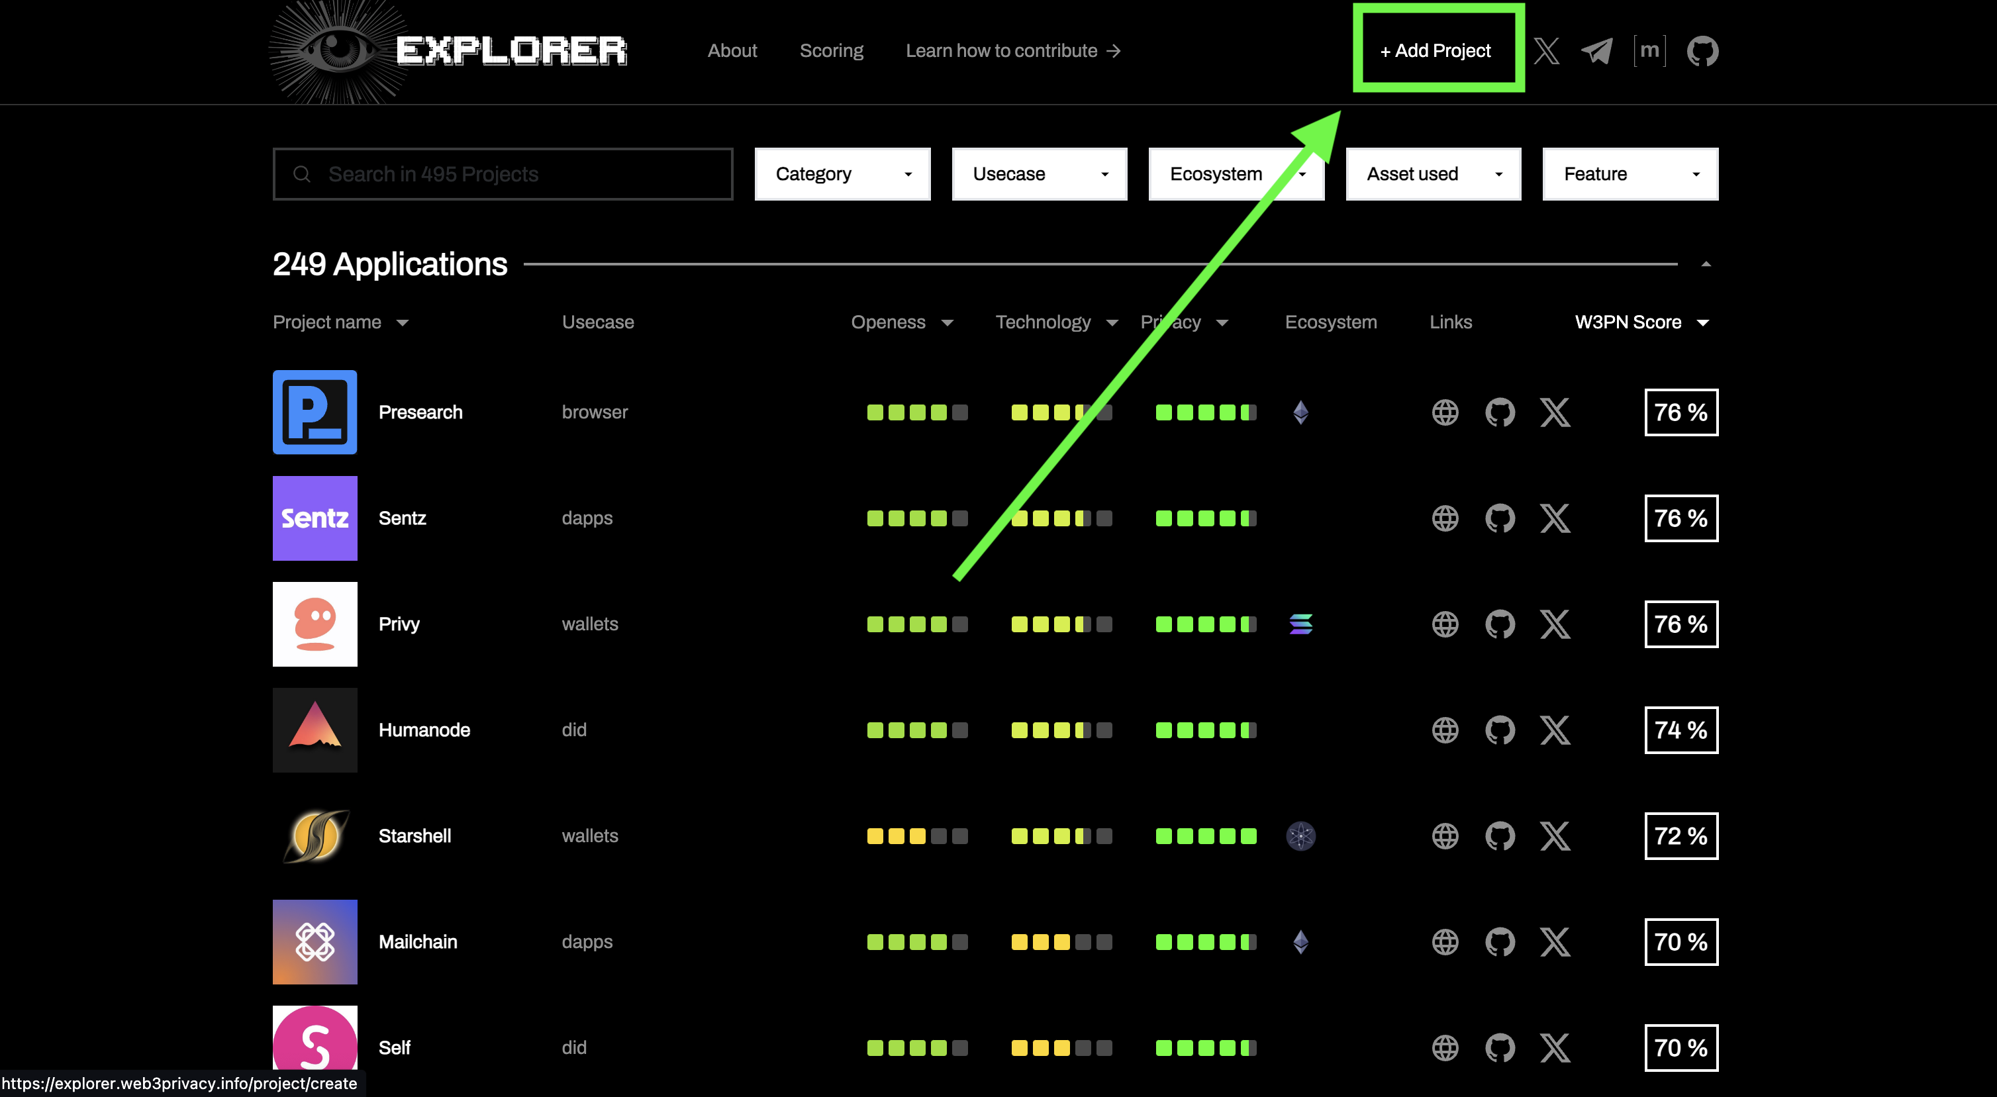
Task: Open the Asset used filter dropdown
Action: point(1434,174)
